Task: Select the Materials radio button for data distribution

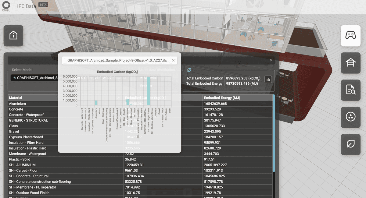Action: coord(142,78)
